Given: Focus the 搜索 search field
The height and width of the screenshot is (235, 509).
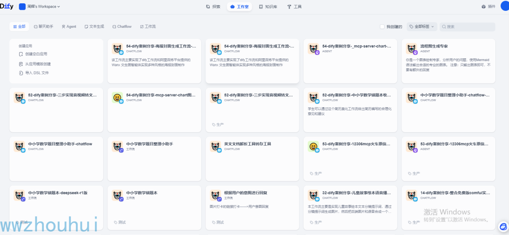Looking at the screenshot, I should 468,27.
